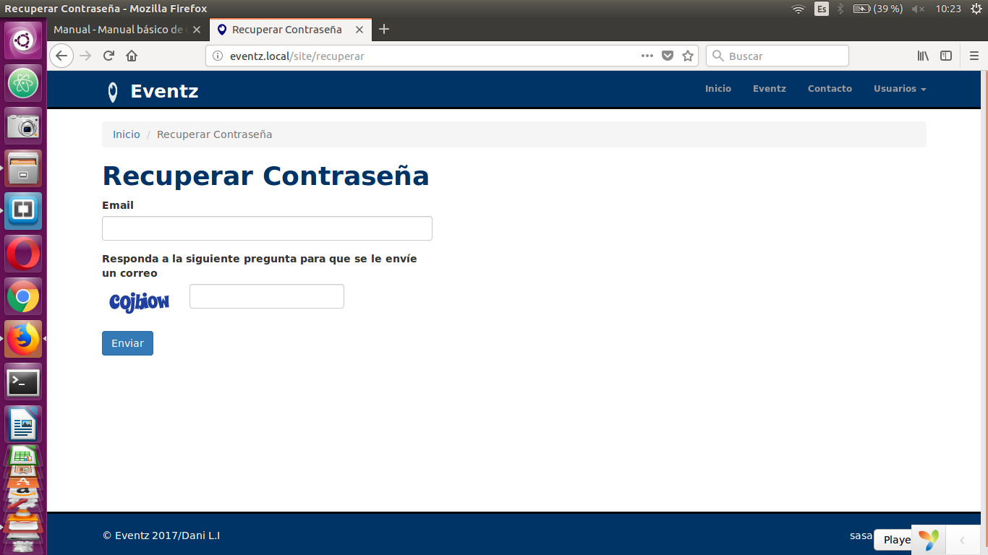Open Firefox hamburger menu

[x=974, y=56]
